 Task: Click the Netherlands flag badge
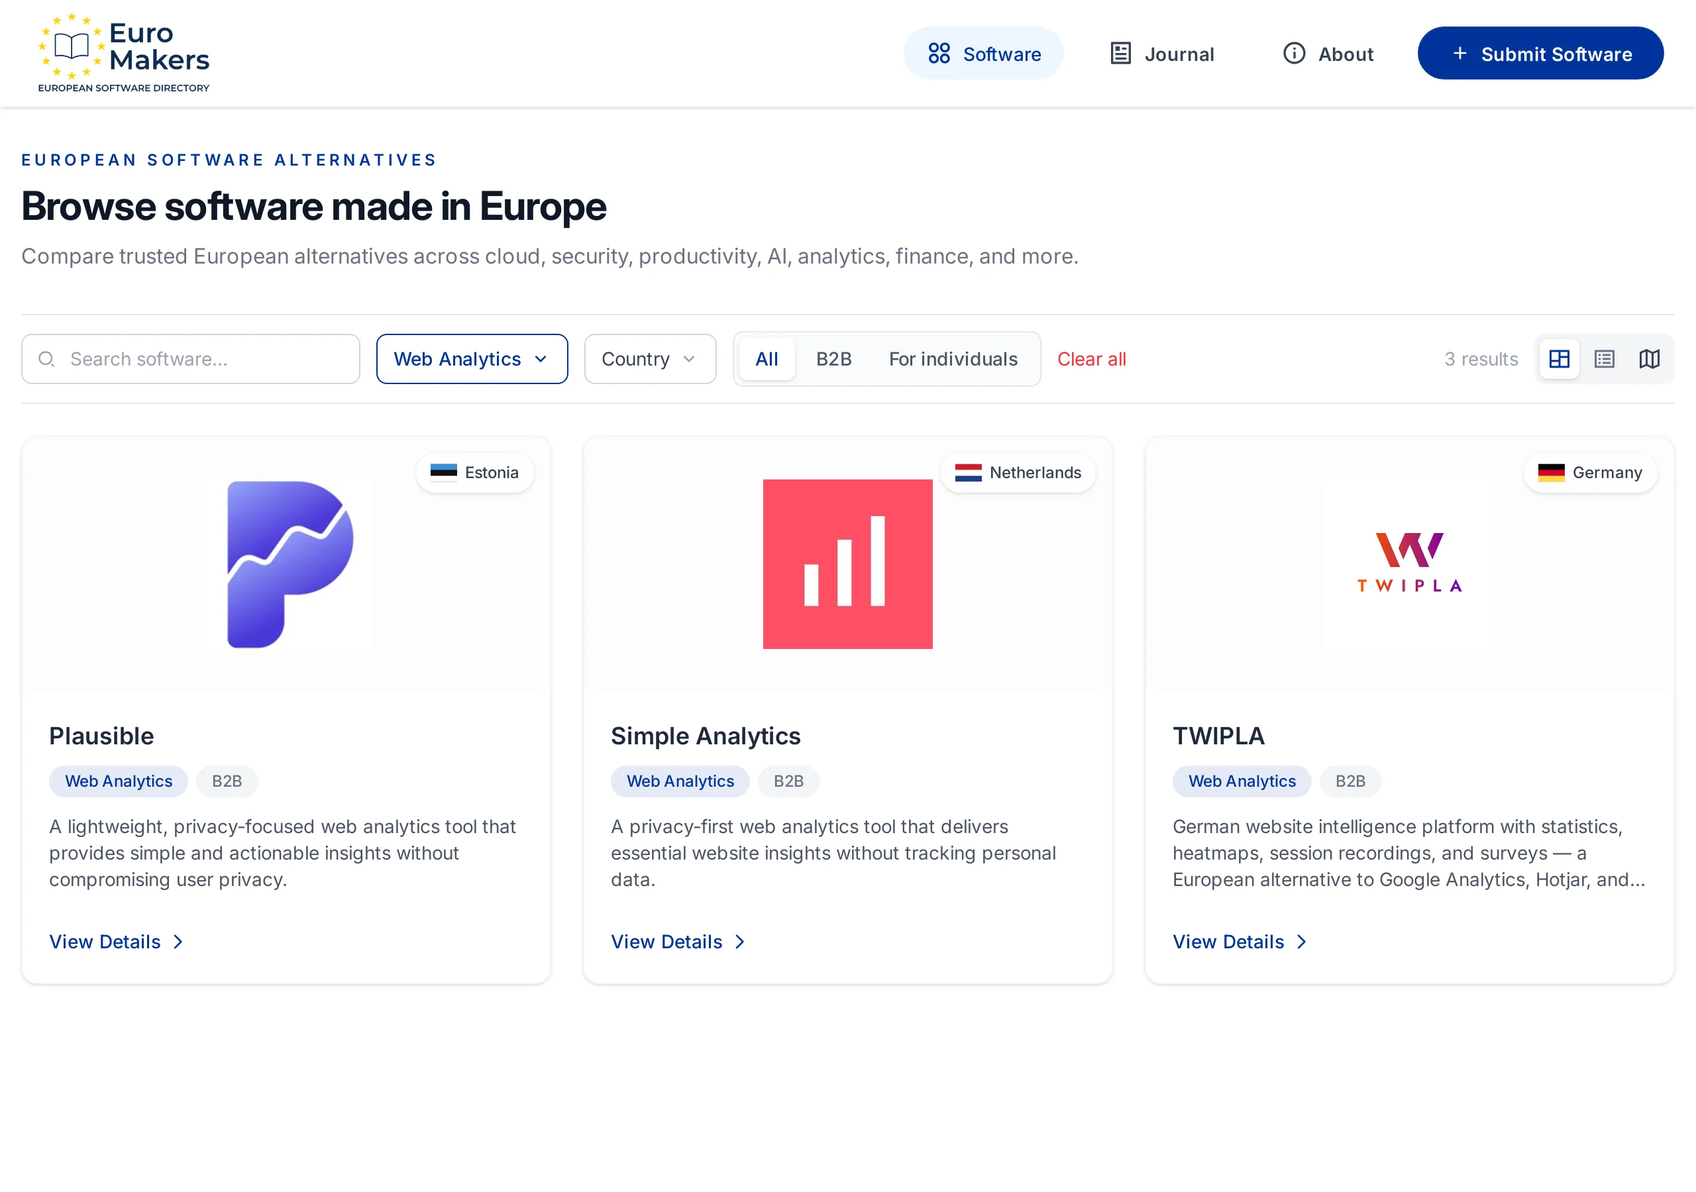coord(1018,473)
